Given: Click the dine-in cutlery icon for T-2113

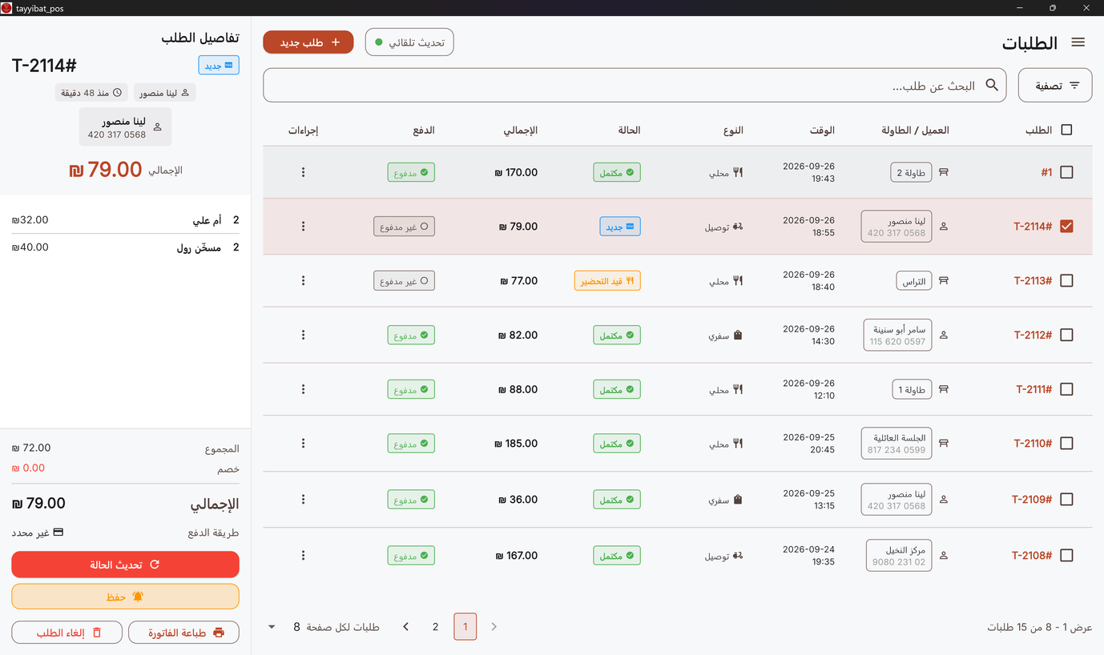Looking at the screenshot, I should pos(738,281).
